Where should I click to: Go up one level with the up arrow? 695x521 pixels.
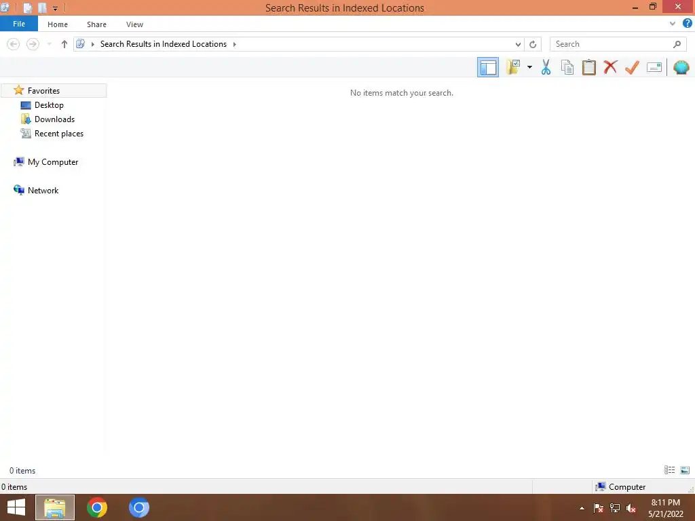64,44
